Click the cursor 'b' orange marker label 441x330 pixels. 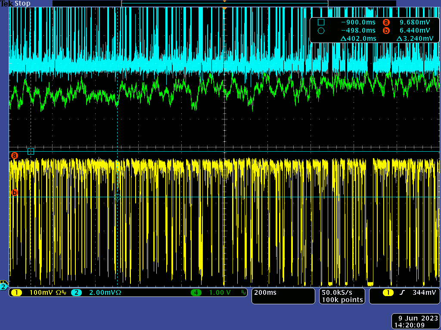[x=14, y=193]
